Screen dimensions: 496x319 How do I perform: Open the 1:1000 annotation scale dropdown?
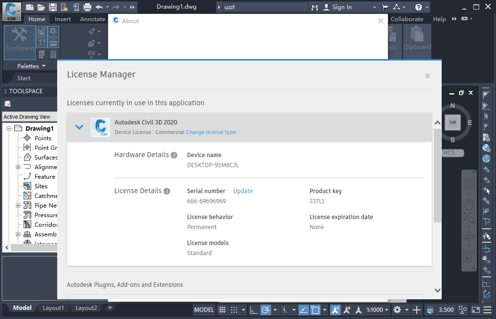377,310
